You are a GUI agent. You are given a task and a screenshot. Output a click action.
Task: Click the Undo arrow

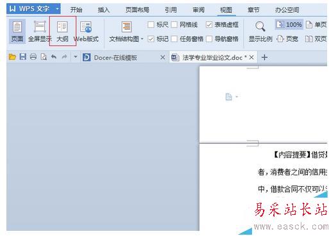tap(54, 57)
